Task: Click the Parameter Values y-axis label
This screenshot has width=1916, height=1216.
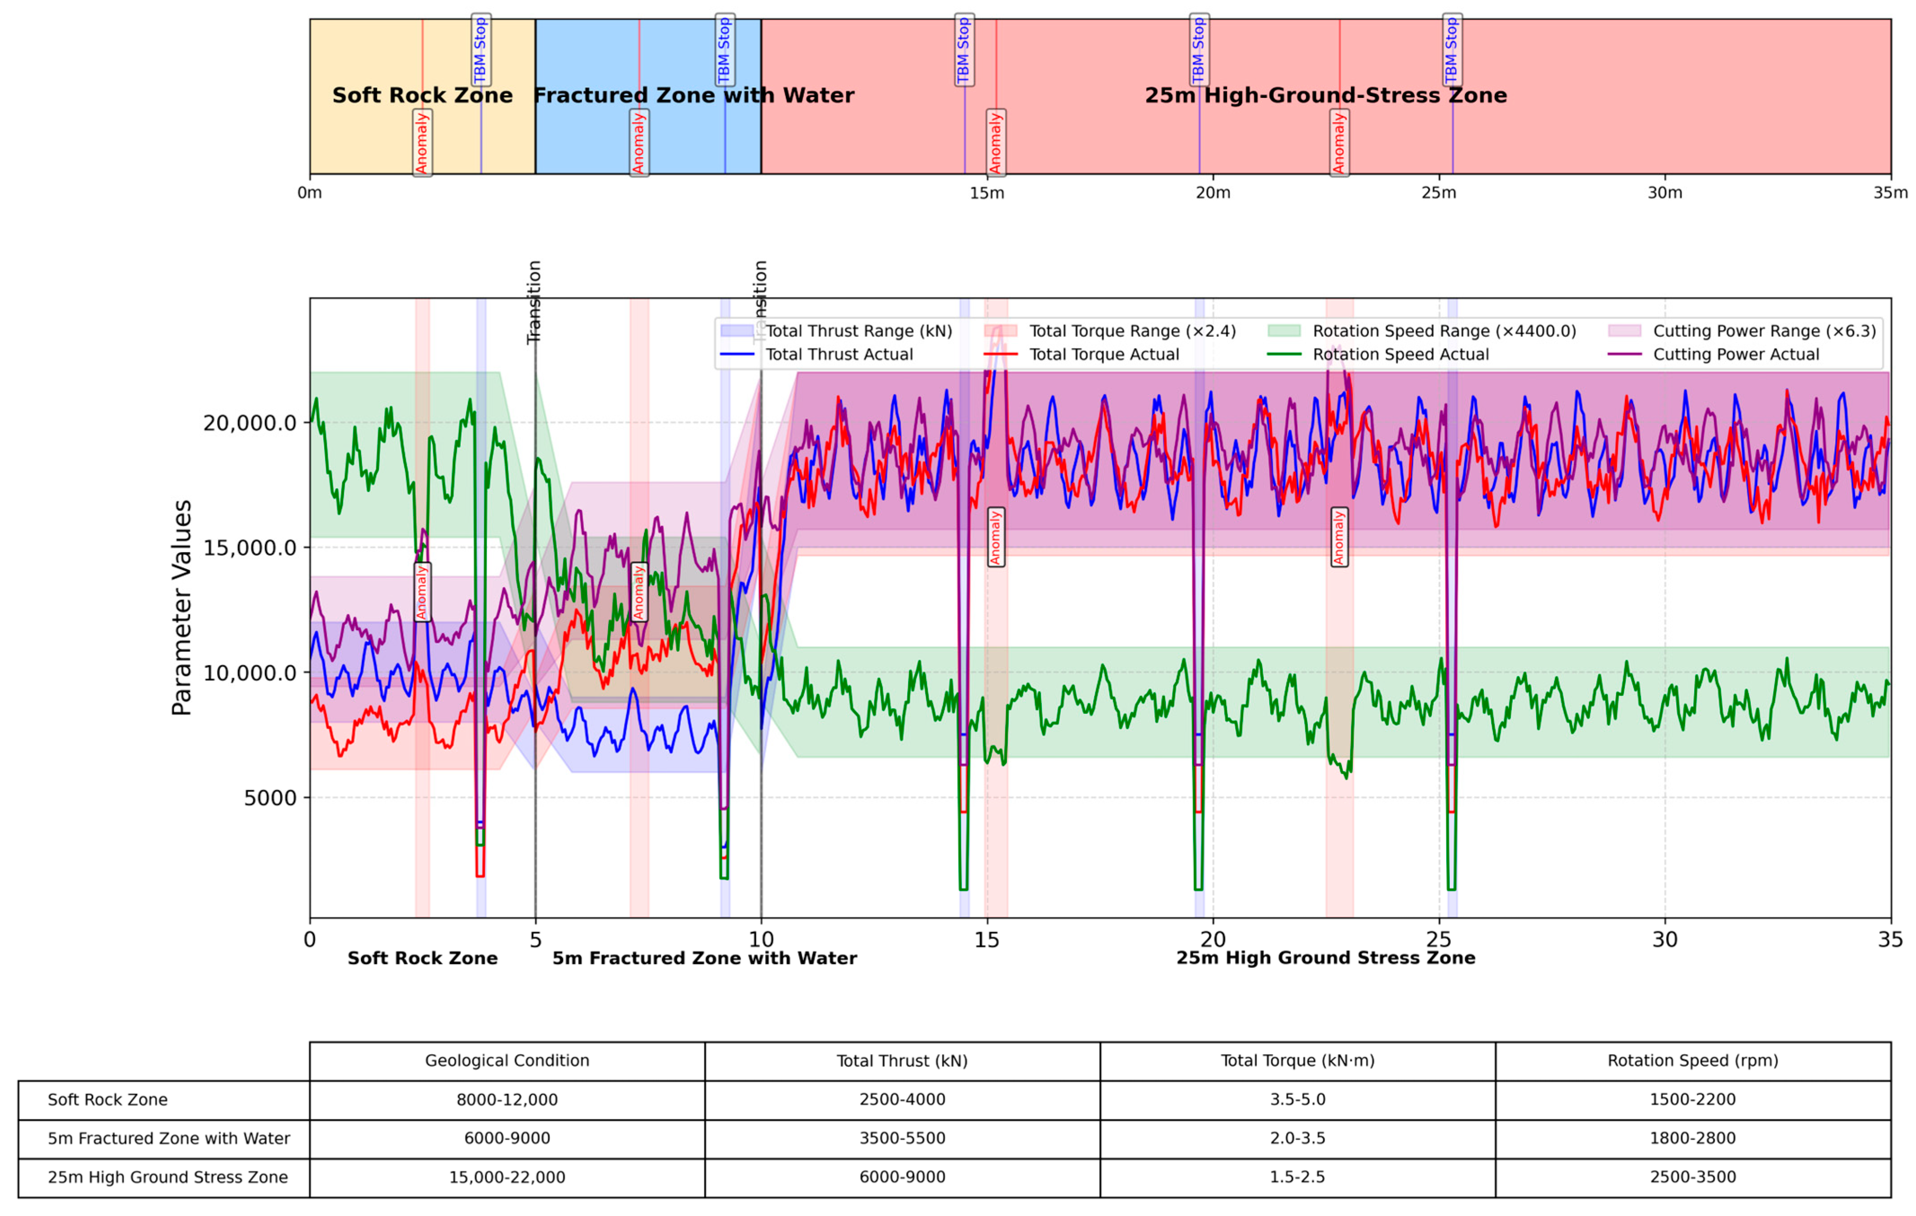Action: coord(182,607)
